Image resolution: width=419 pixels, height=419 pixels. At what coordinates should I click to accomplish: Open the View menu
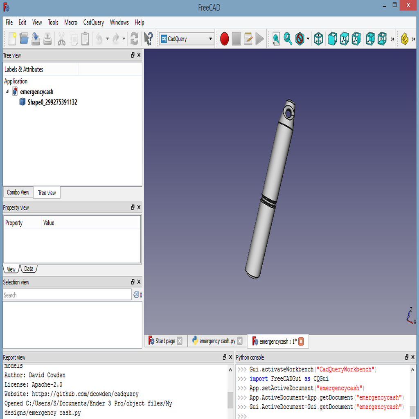point(37,23)
